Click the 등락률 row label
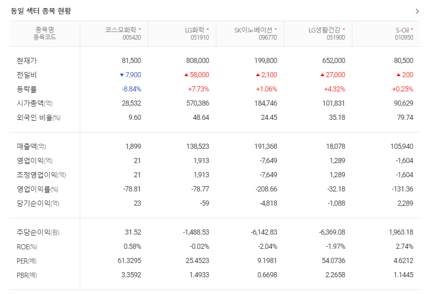The image size is (426, 295). pos(26,89)
